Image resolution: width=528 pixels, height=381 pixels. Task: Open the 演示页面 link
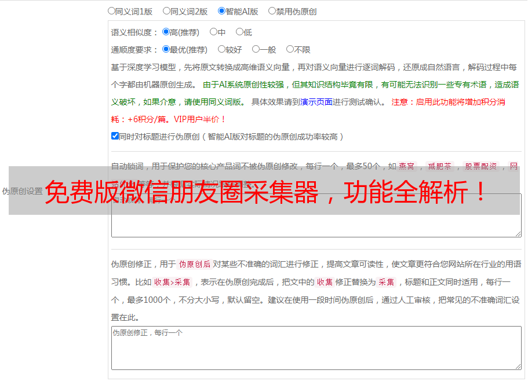point(316,102)
